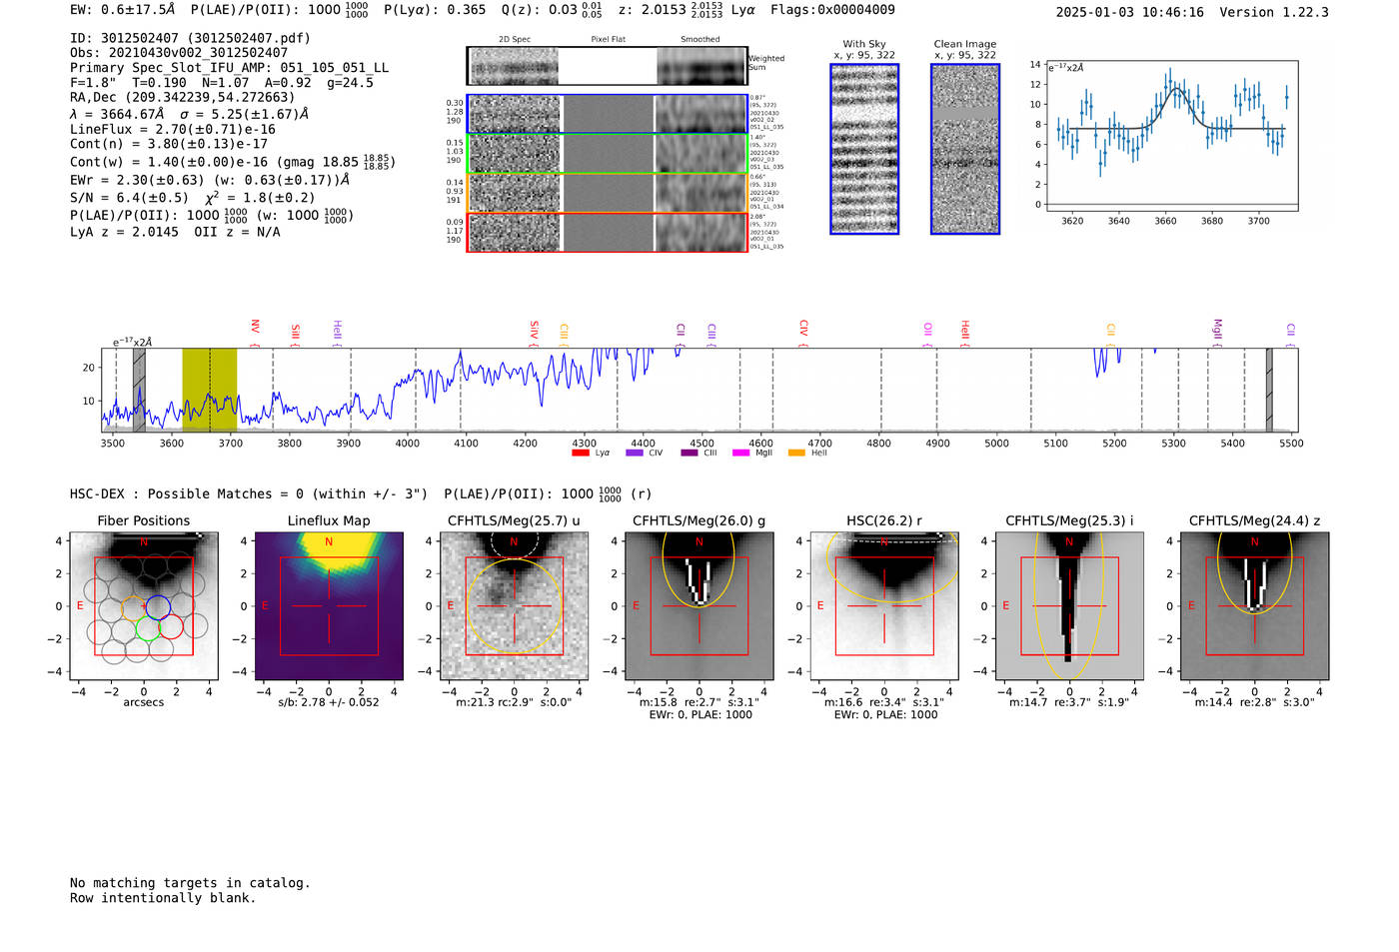Click the SiII line marker above spectrum

tap(295, 335)
